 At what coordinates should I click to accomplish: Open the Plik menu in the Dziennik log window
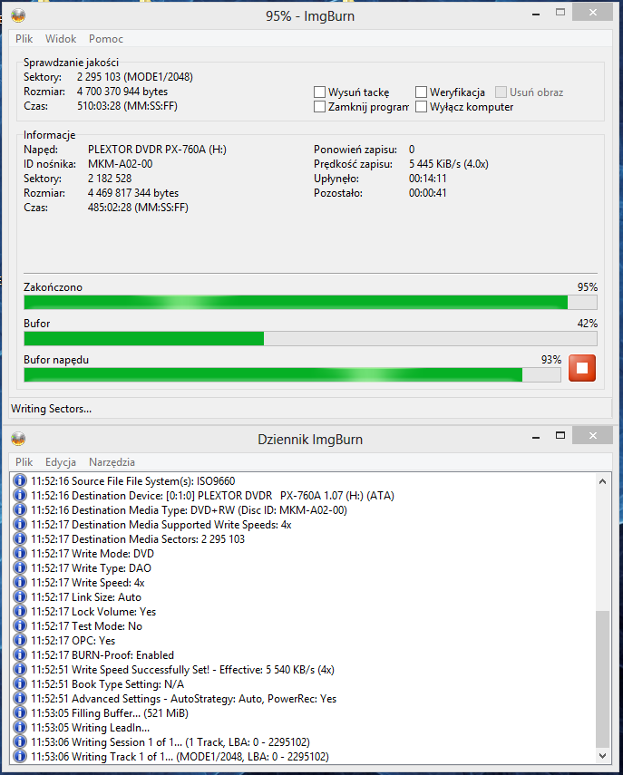[24, 461]
